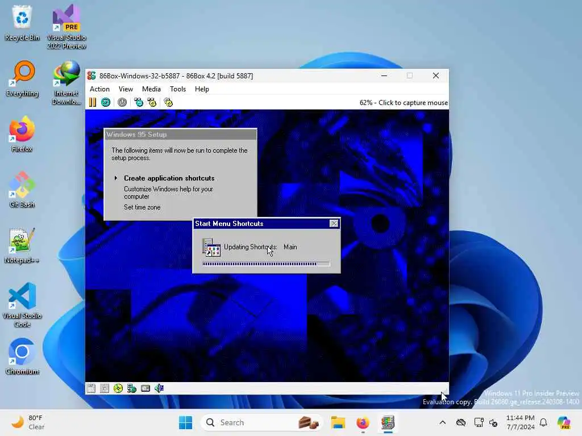The width and height of the screenshot is (582, 436).
Task: Open the clock showing 11:44 PM
Action: [x=521, y=422]
